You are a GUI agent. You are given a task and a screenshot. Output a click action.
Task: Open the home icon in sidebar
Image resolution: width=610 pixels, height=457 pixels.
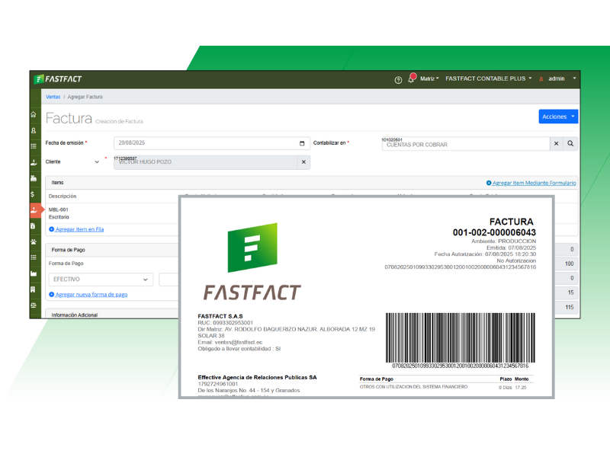(34, 114)
